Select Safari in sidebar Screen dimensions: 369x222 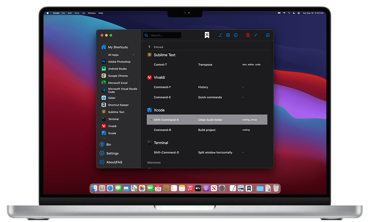pos(109,98)
